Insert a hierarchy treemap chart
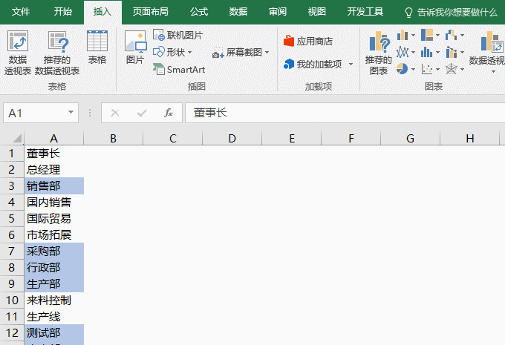Viewport: 505px width, 345px height. 427,35
